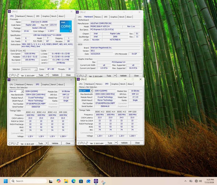217x185 pixels.
Task: Click the CPU-Z title icon in the Mainboard window
Action: 77,12
